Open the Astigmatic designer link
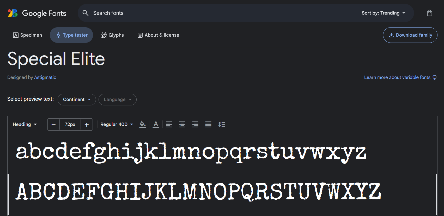Screen dimensions: 444x216 point(45,77)
